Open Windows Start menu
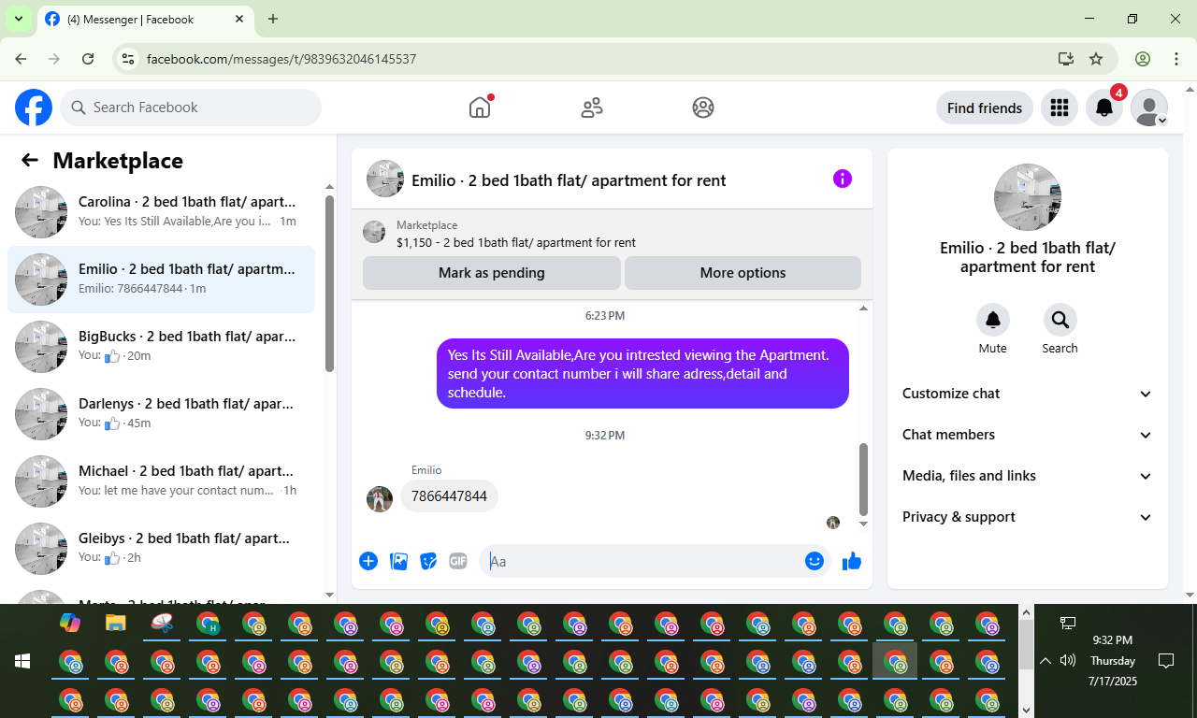This screenshot has width=1197, height=718. 22,661
